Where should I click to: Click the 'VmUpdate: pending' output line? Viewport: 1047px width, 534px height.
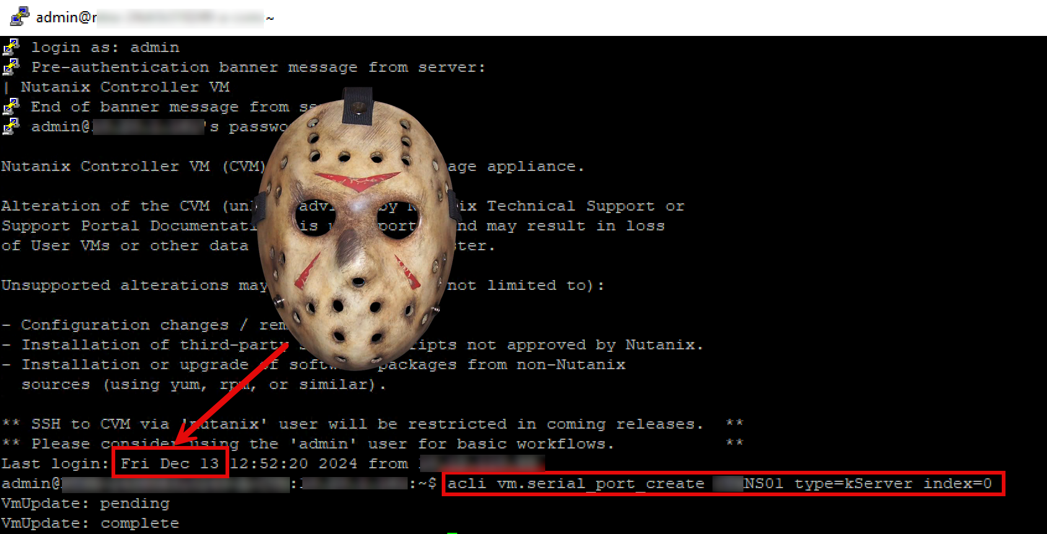coord(85,503)
